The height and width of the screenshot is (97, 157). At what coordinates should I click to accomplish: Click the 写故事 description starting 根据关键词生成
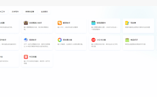[137, 27]
